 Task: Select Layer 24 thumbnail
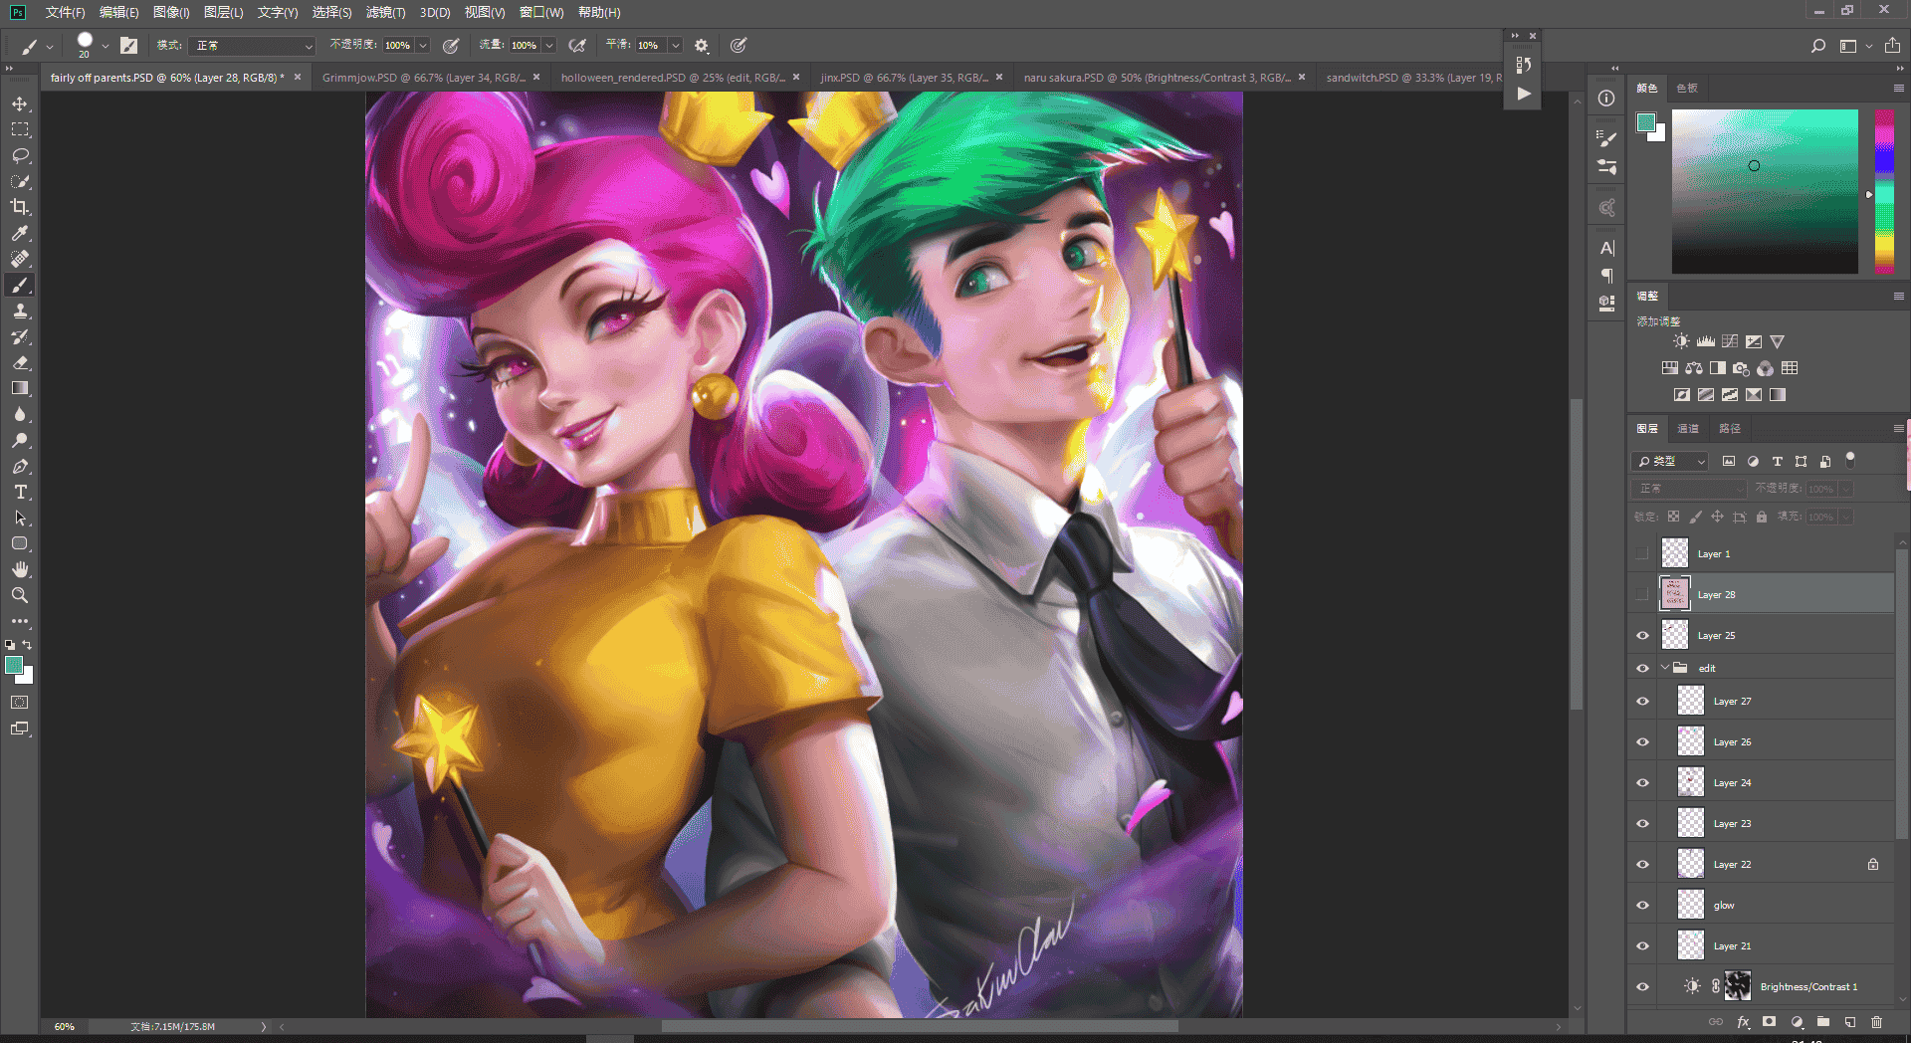pos(1690,782)
